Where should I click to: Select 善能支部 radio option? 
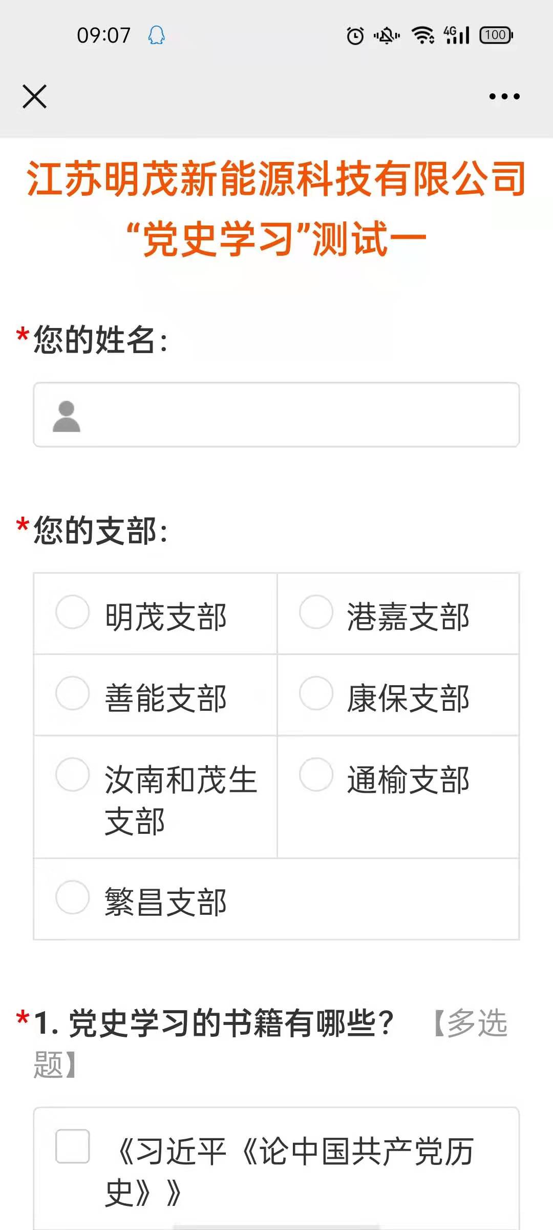73,693
